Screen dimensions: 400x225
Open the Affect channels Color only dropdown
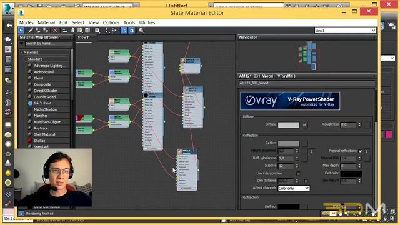click(294, 188)
